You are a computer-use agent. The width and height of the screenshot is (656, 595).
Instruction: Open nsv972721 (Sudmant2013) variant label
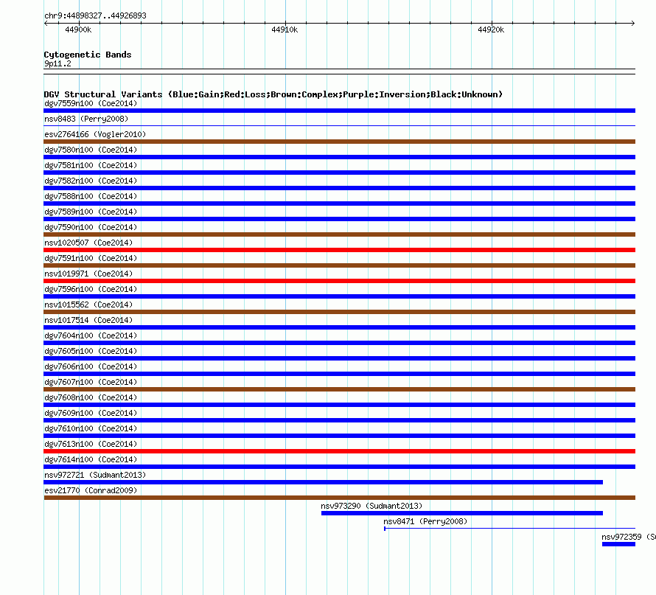tap(95, 475)
